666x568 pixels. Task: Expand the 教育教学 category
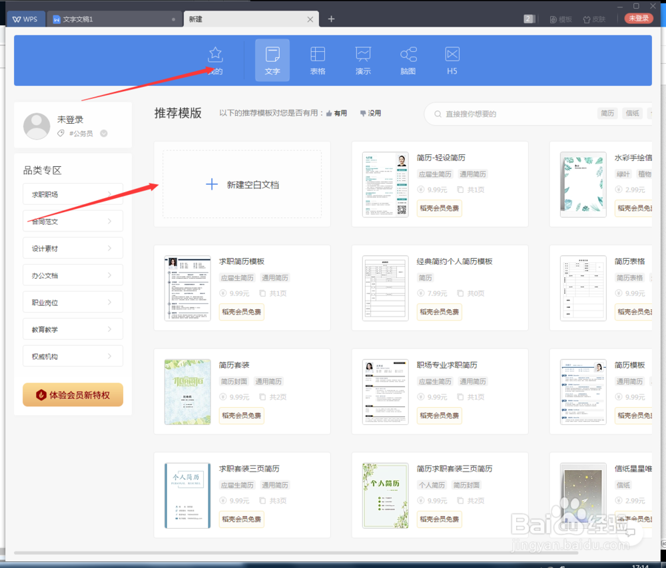(73, 329)
